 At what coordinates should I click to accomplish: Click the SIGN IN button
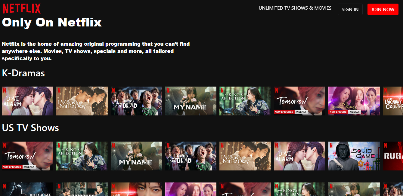tap(350, 9)
